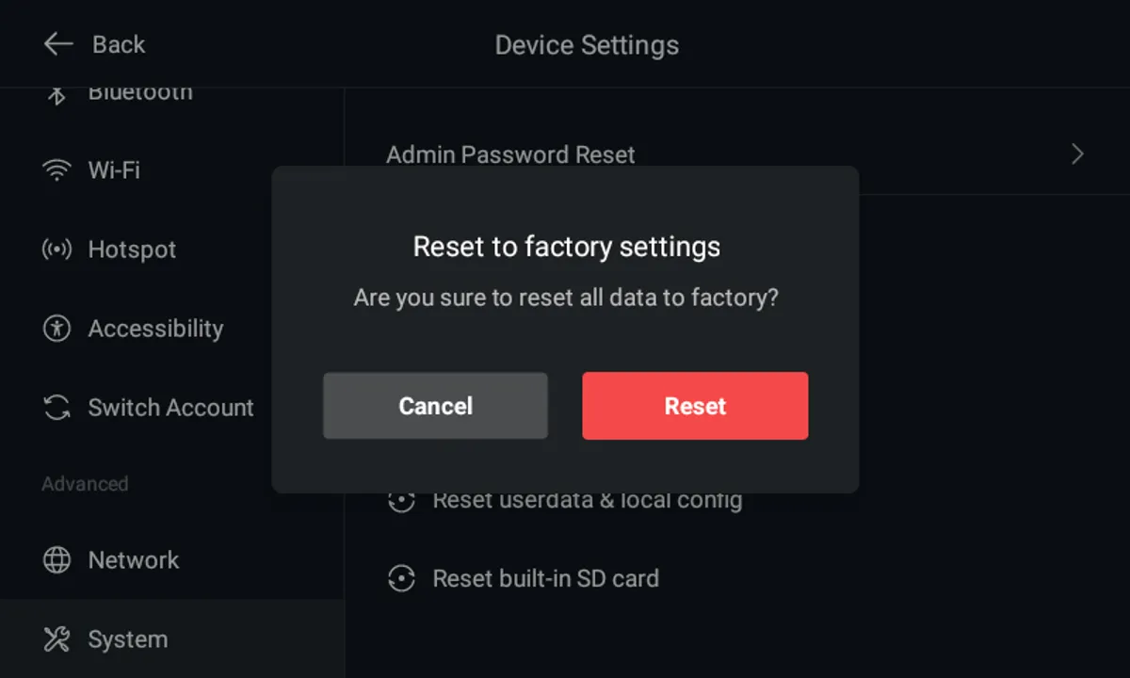Expand the Admin Password Reset chevron
Viewport: 1130px width, 678px height.
click(x=1077, y=154)
